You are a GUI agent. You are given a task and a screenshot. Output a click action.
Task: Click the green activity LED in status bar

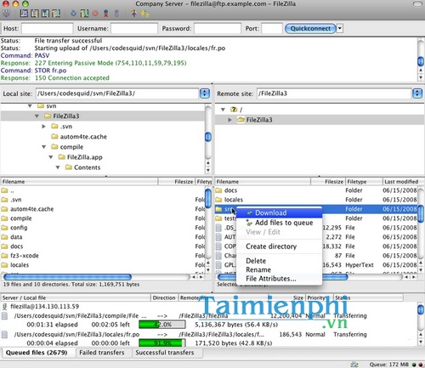click(x=414, y=365)
